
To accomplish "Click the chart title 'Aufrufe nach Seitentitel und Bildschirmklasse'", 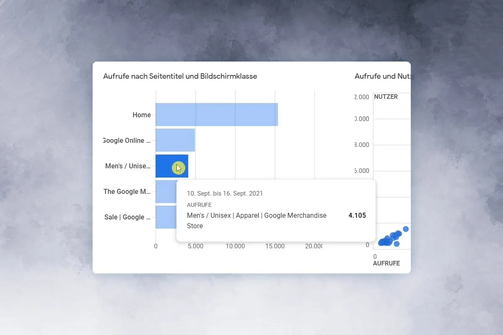I will point(180,76).
